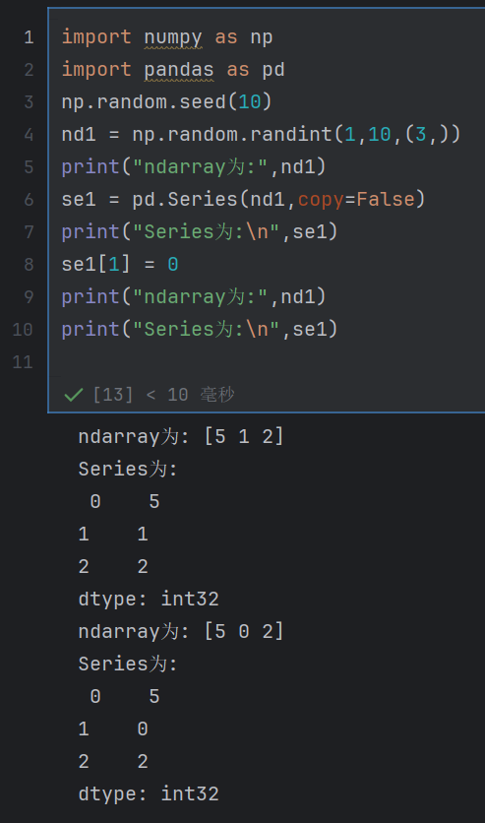Place cursor on np.random.seed(10) line
The height and width of the screenshot is (823, 485).
click(166, 102)
